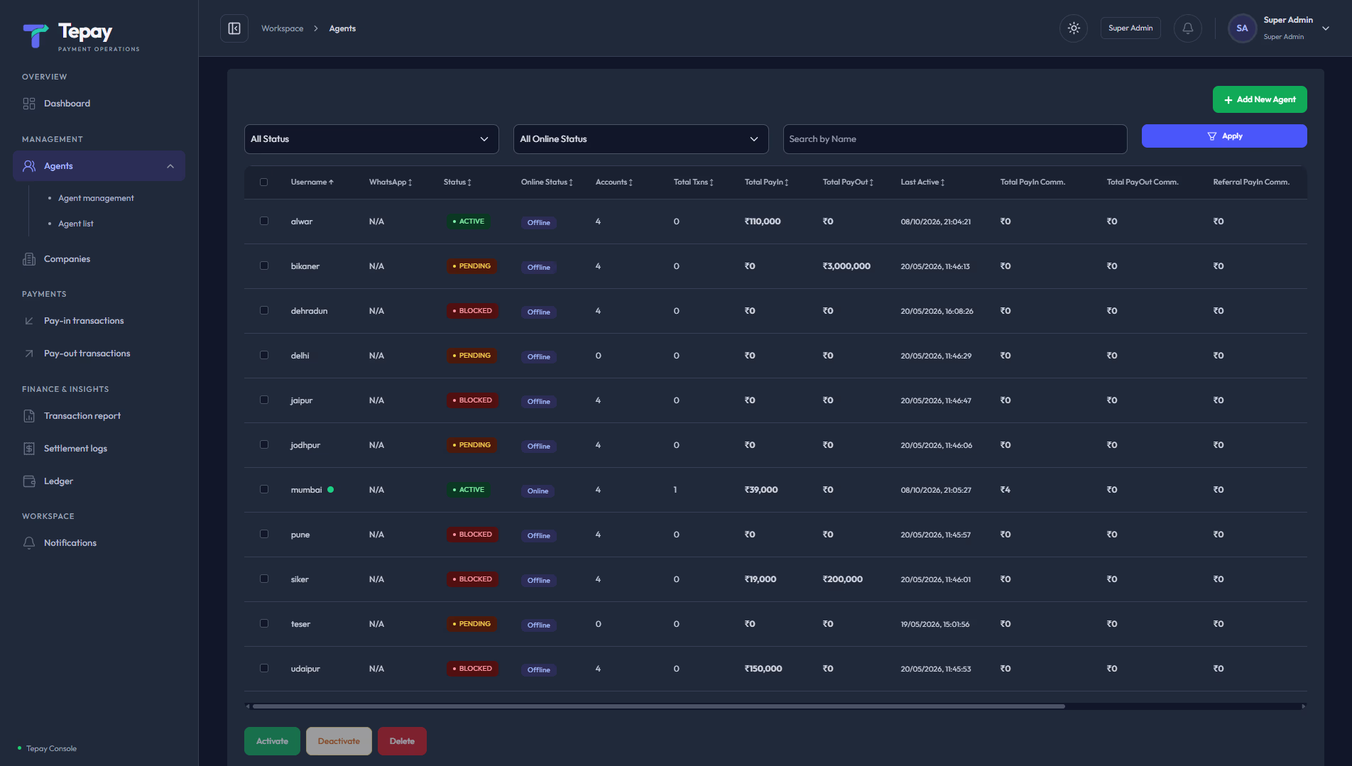Tick the select-all header checkbox
The height and width of the screenshot is (766, 1352).
[x=264, y=182]
